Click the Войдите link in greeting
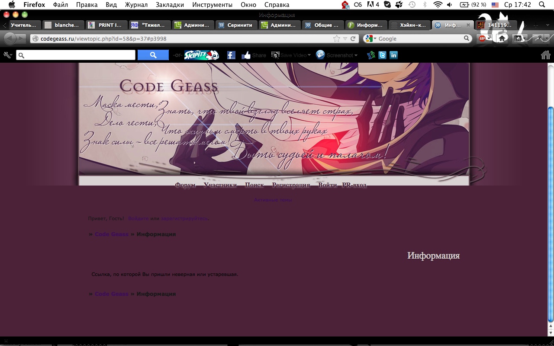554x346 pixels. pos(138,219)
